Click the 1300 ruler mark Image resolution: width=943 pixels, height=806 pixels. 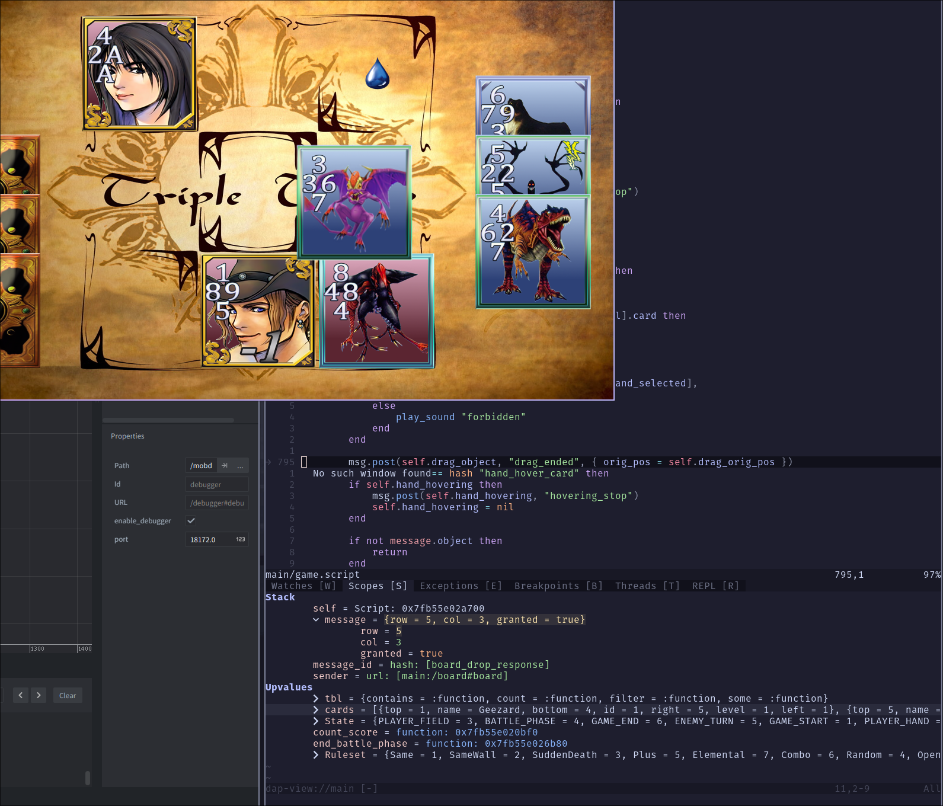[x=37, y=649]
